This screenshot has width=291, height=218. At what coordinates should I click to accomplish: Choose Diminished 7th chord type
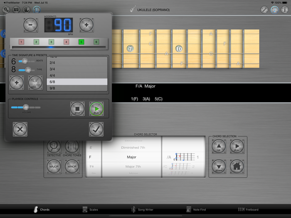click(133, 147)
